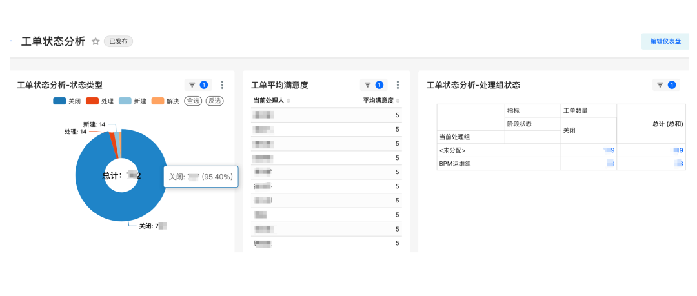697x296 pixels.
Task: Sort by 平均满意度 column arrows
Action: point(398,101)
